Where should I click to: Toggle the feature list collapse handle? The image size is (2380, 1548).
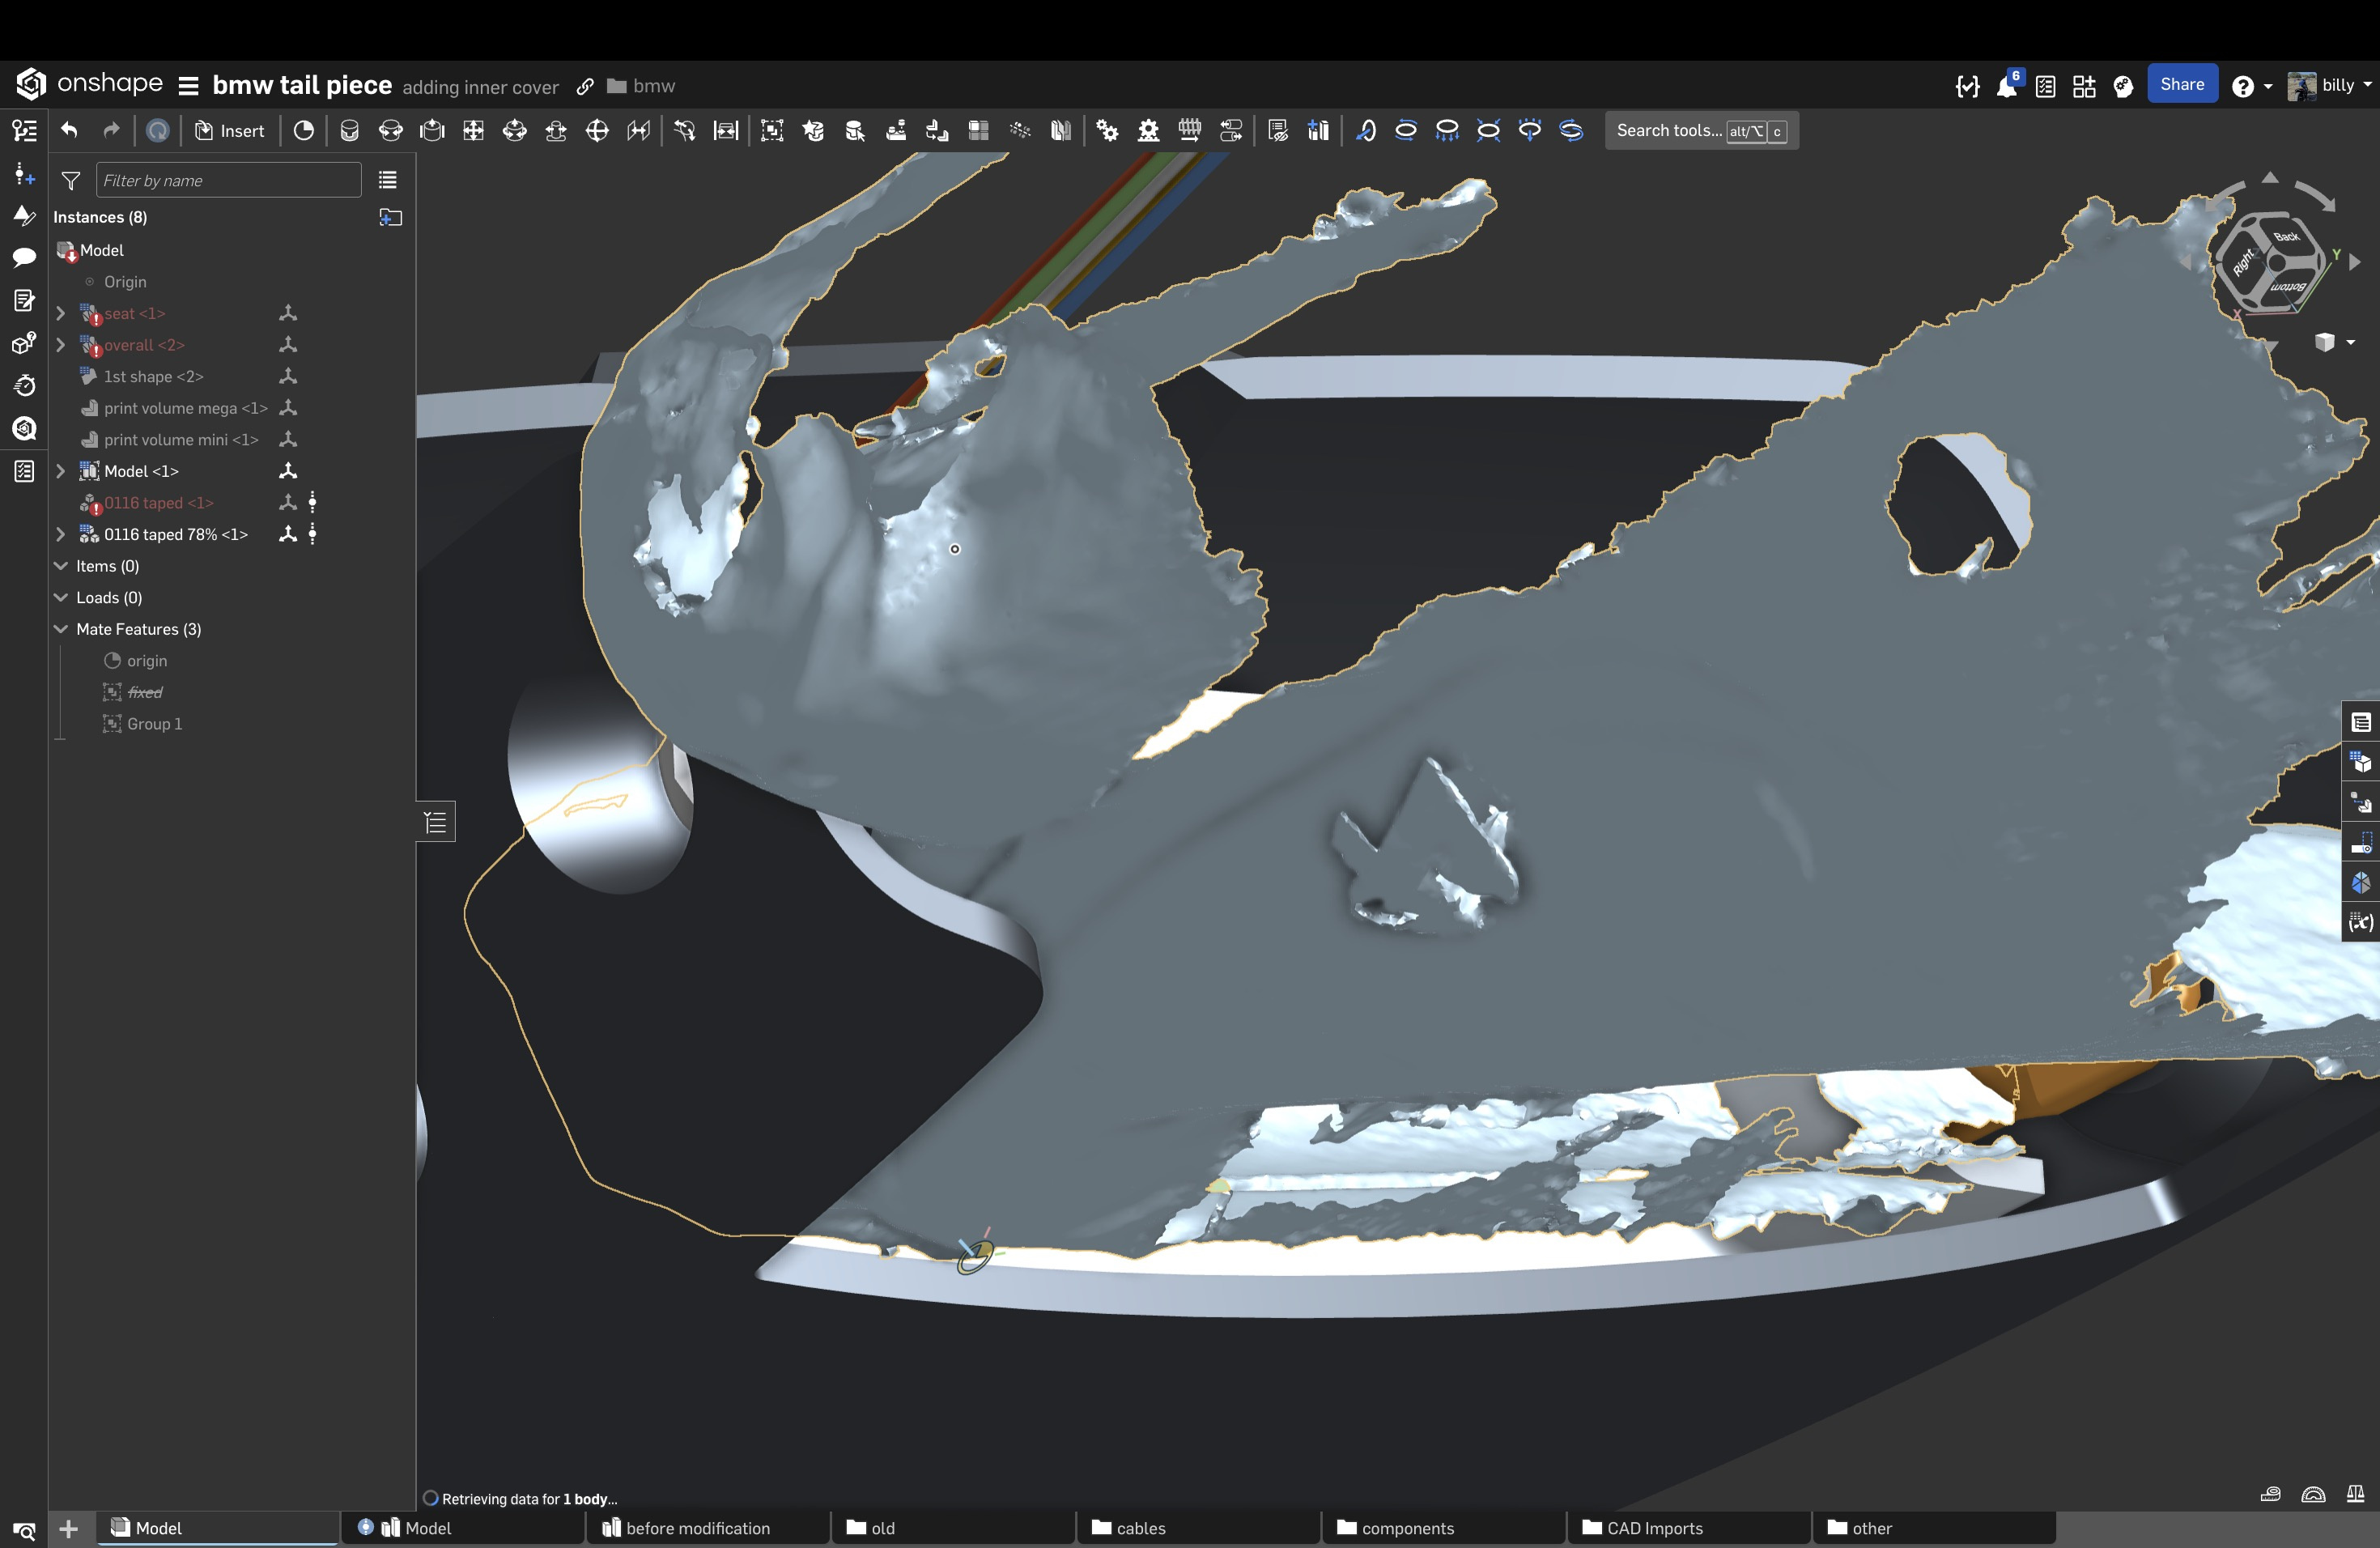point(436,822)
